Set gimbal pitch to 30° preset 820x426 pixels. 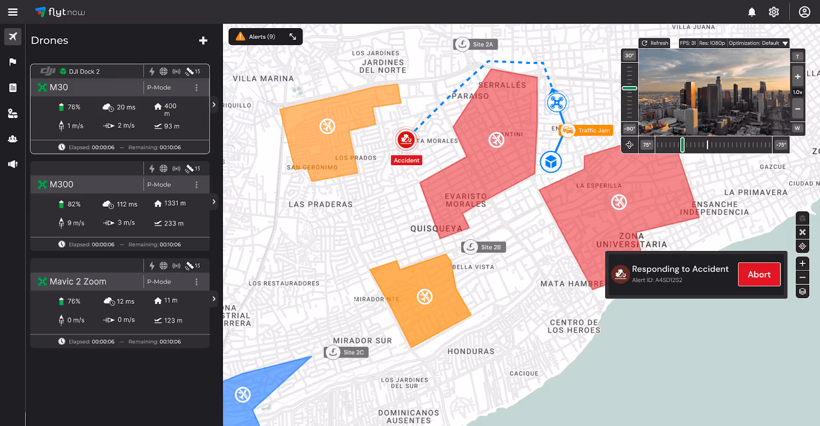coord(629,55)
